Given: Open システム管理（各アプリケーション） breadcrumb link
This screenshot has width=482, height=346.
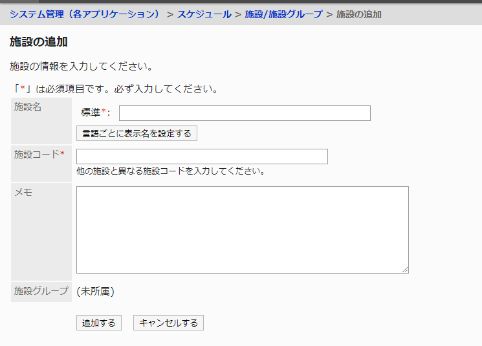Looking at the screenshot, I should tap(85, 14).
